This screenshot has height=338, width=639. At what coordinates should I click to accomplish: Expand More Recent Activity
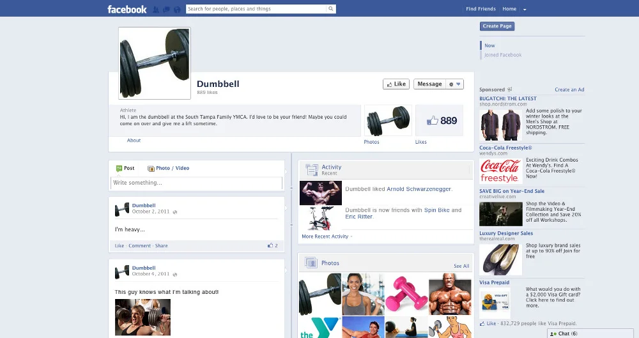click(327, 236)
